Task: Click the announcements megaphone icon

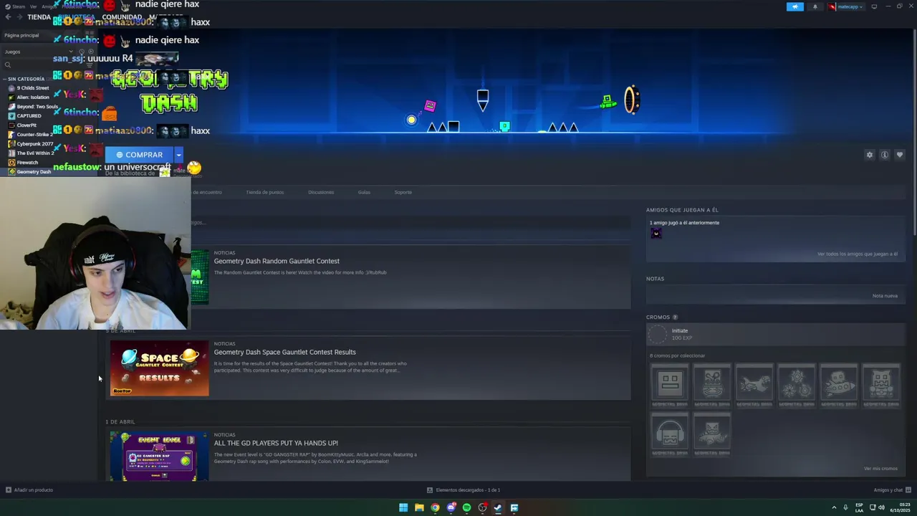Action: (795, 6)
